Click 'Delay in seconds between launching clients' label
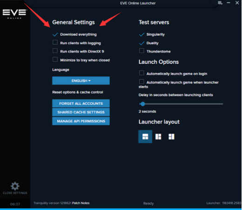Screen dimensions: 242x210 pyautogui.click(x=175, y=95)
